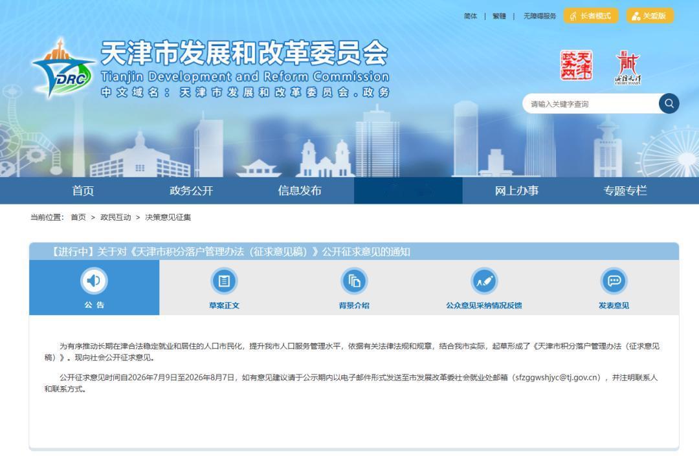699x456 pixels.
Task: Open 政务公开 navigation item
Action: [191, 191]
